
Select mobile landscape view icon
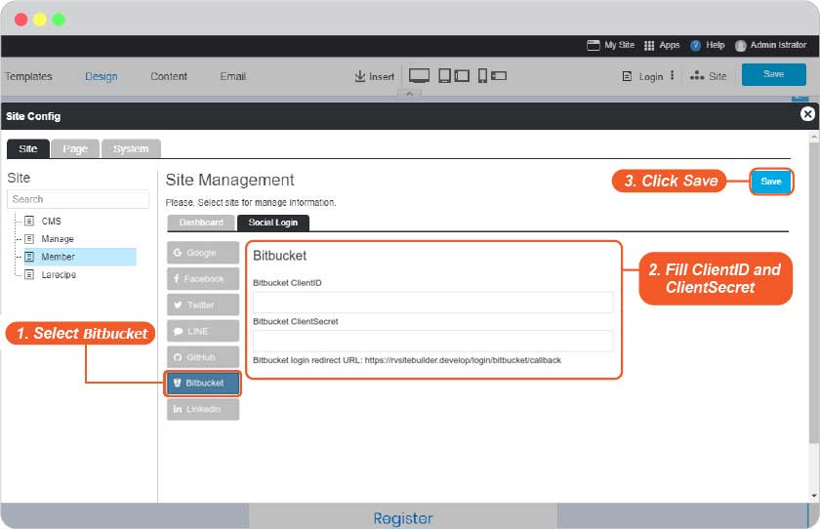[x=499, y=76]
